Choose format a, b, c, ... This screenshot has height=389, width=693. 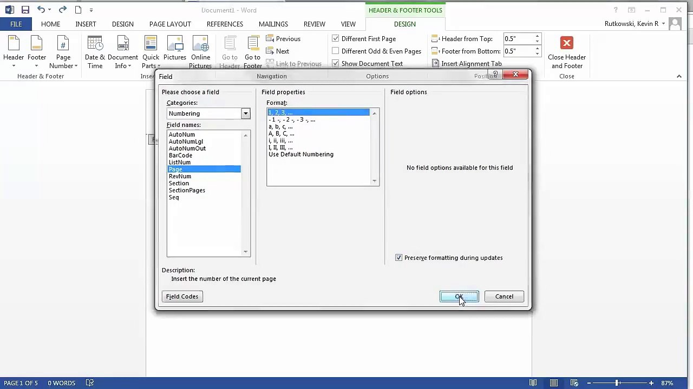(x=280, y=126)
